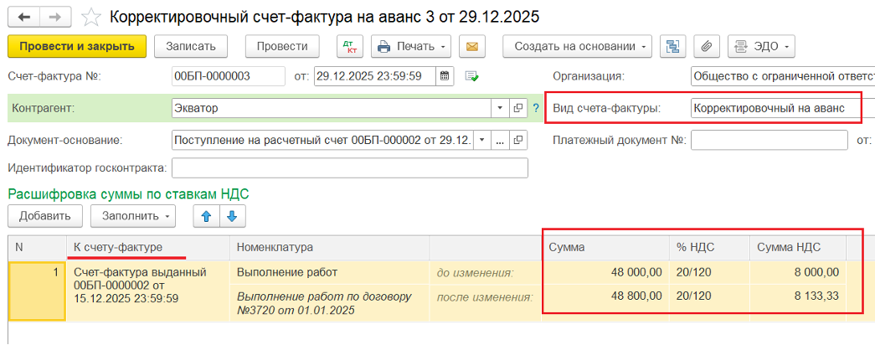
Task: Move row up with blue arrow
Action: 205,216
